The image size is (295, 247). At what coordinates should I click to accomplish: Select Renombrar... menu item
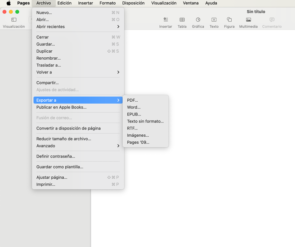(78, 58)
